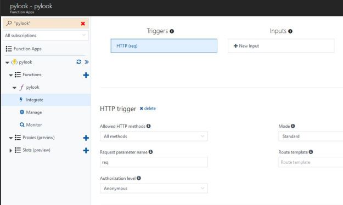
Task: Open Function Apps list
Action: tap(27, 49)
